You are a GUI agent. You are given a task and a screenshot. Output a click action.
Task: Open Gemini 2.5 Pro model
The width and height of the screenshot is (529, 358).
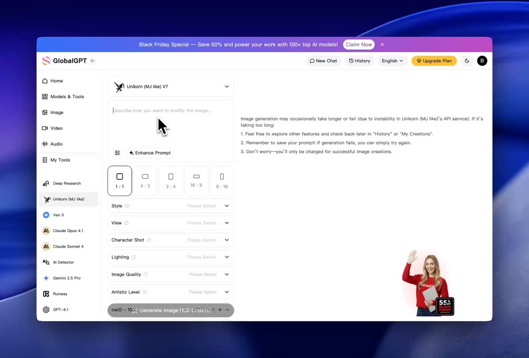pyautogui.click(x=69, y=278)
